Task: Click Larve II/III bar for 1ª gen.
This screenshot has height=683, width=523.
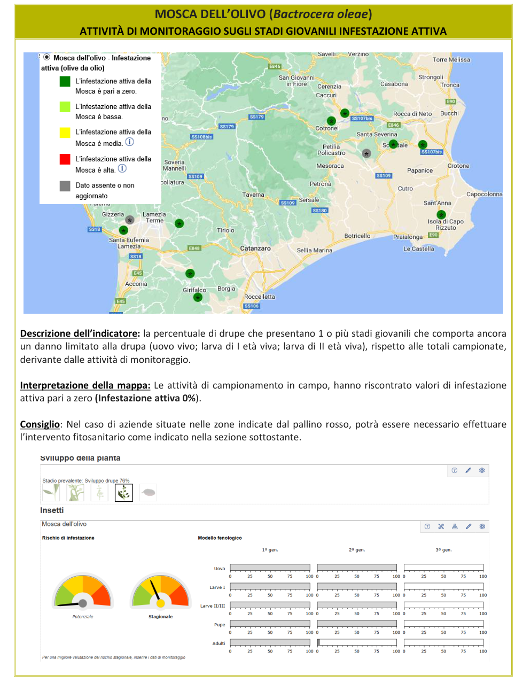Action: point(270,605)
